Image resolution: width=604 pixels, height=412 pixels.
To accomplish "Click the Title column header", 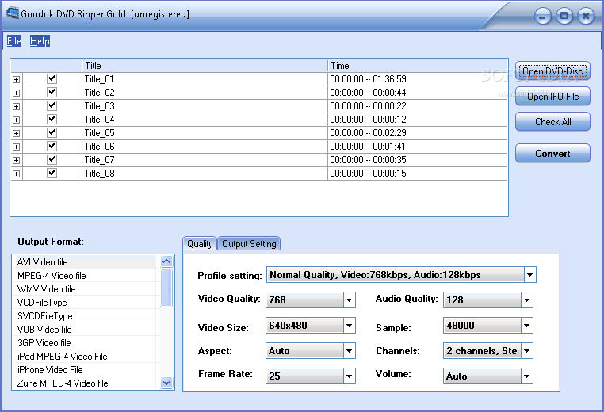I will [x=205, y=66].
